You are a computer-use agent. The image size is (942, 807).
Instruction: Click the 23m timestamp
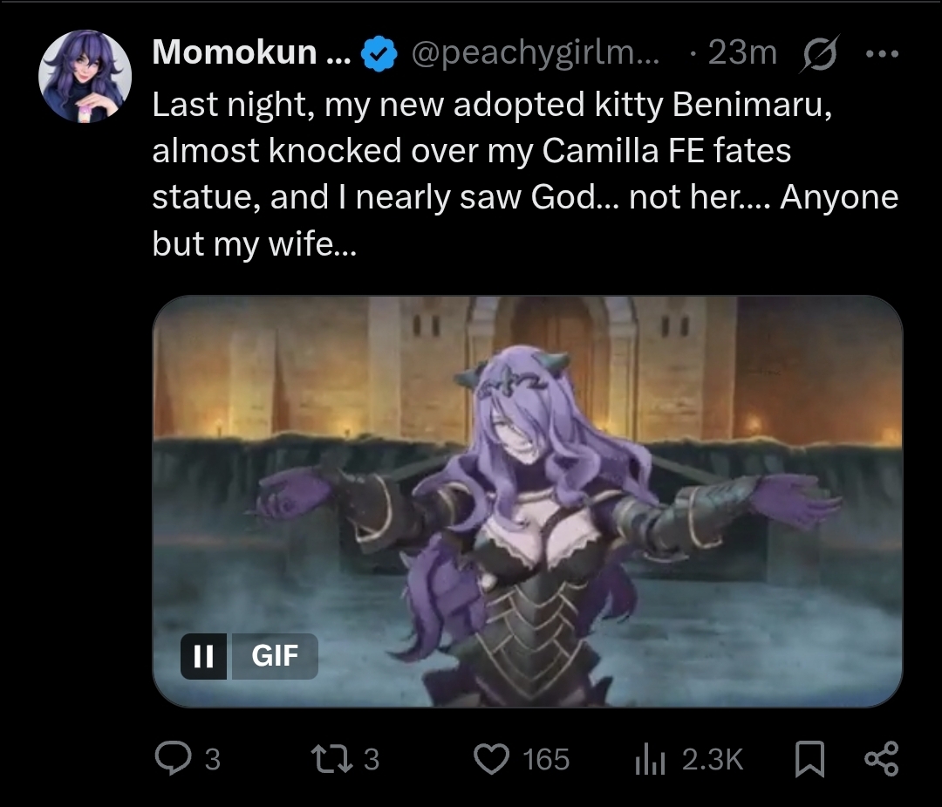pos(742,52)
